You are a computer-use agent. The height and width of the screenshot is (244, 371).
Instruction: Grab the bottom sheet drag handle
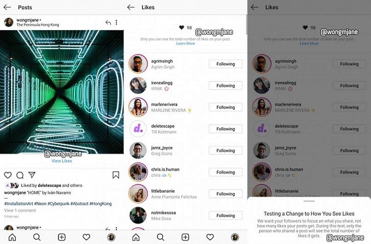tap(309, 201)
